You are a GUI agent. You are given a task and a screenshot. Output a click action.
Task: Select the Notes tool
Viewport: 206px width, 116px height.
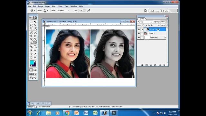click(31, 54)
